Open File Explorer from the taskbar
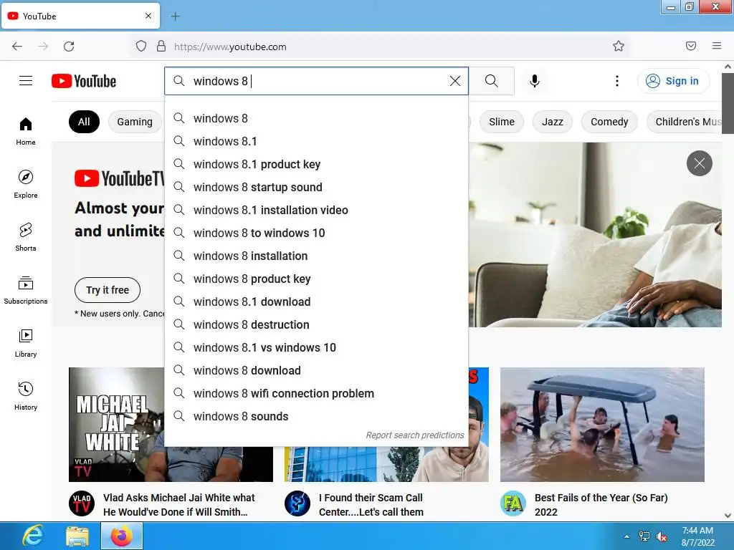 (77, 536)
